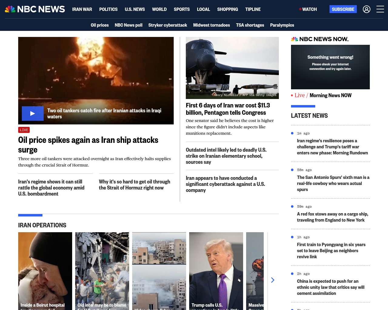Open 'Inside a Beirut hospital' card
This screenshot has height=310, width=388.
point(45,271)
